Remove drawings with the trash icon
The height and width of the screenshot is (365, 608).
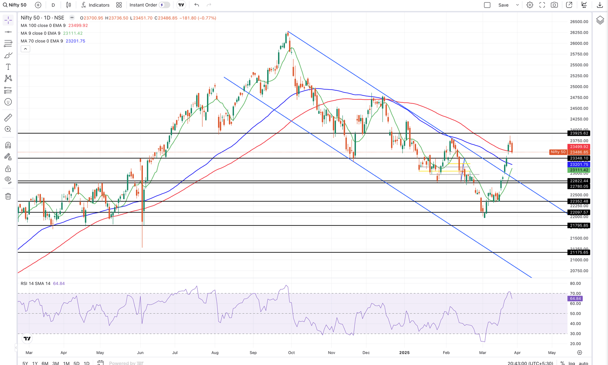(8, 196)
